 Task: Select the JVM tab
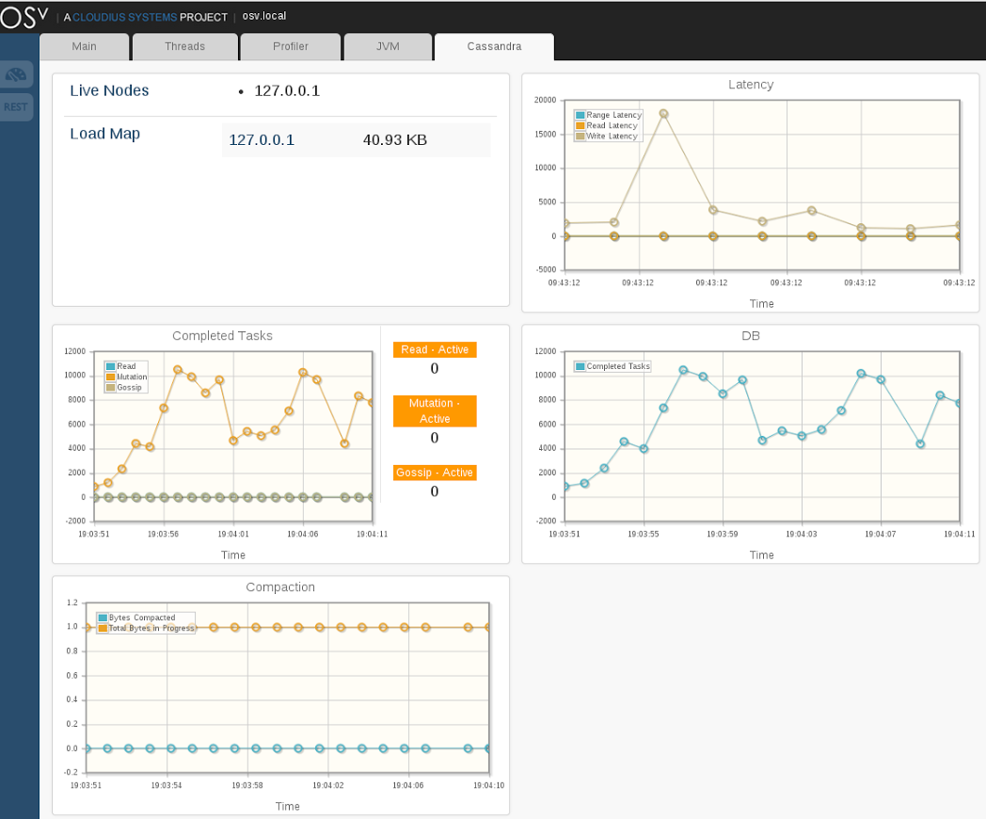tap(388, 46)
